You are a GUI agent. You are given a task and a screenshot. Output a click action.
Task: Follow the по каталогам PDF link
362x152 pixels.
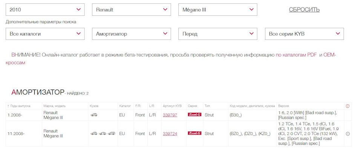point(296,55)
